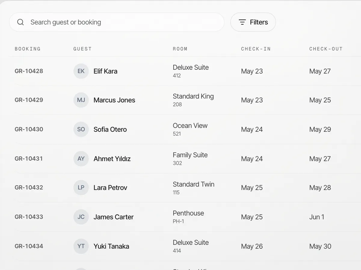This screenshot has width=361, height=270.
Task: Click the AY avatar for Ahmet Yıldız
Action: (x=81, y=159)
